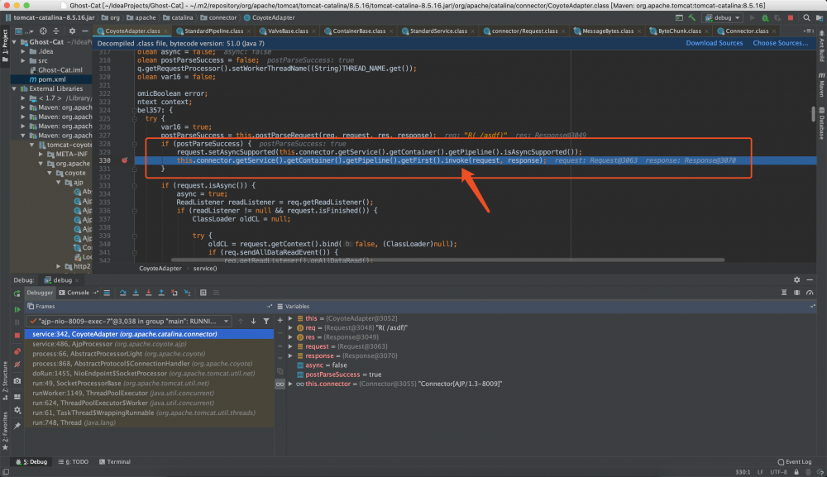Click the Step Over icon in debugger toolbar
Screen dimensions: 827x477
[122, 293]
